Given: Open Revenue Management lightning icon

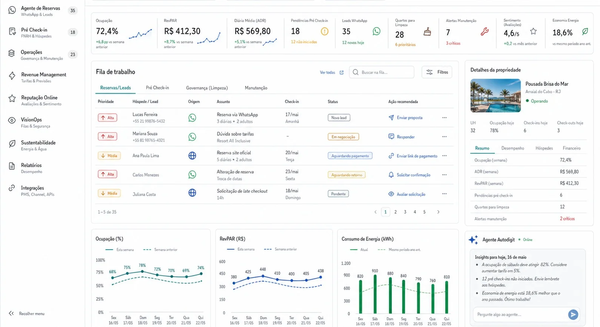Looking at the screenshot, I should tap(12, 76).
